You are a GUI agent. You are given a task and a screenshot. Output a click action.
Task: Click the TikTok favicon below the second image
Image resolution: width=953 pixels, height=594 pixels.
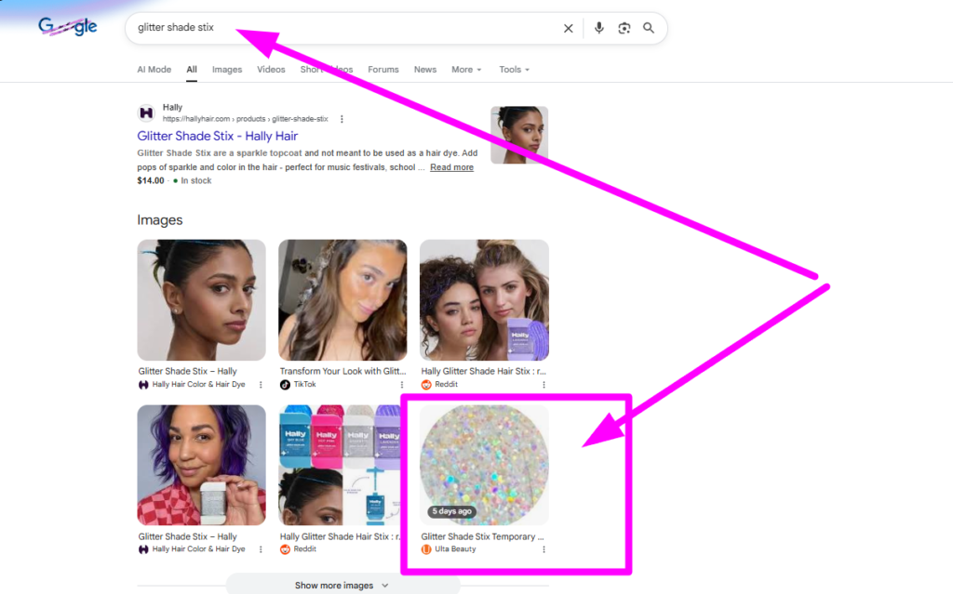[284, 384]
